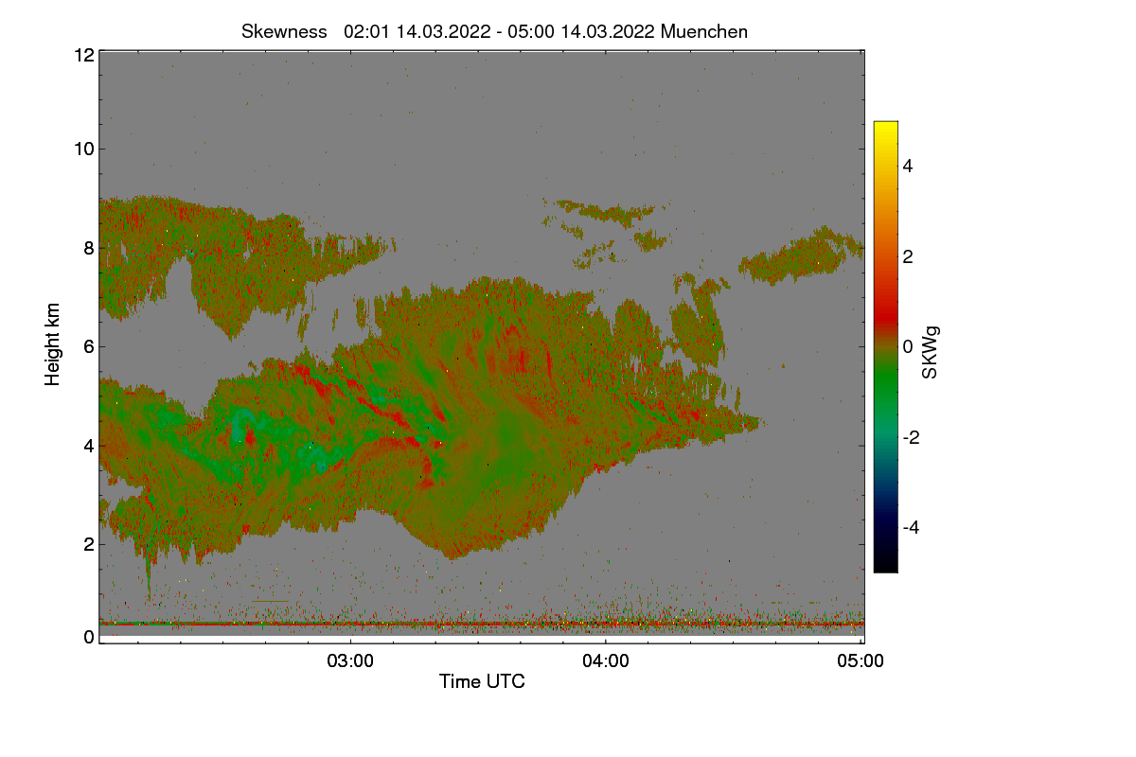Viewport: 1136px width, 757px height.
Task: Click the plot title 'Skewness ... Muenchen'
Action: coord(494,31)
